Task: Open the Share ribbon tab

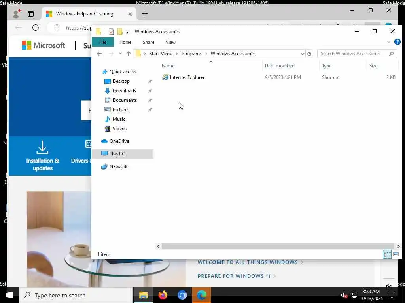Action: [148, 42]
